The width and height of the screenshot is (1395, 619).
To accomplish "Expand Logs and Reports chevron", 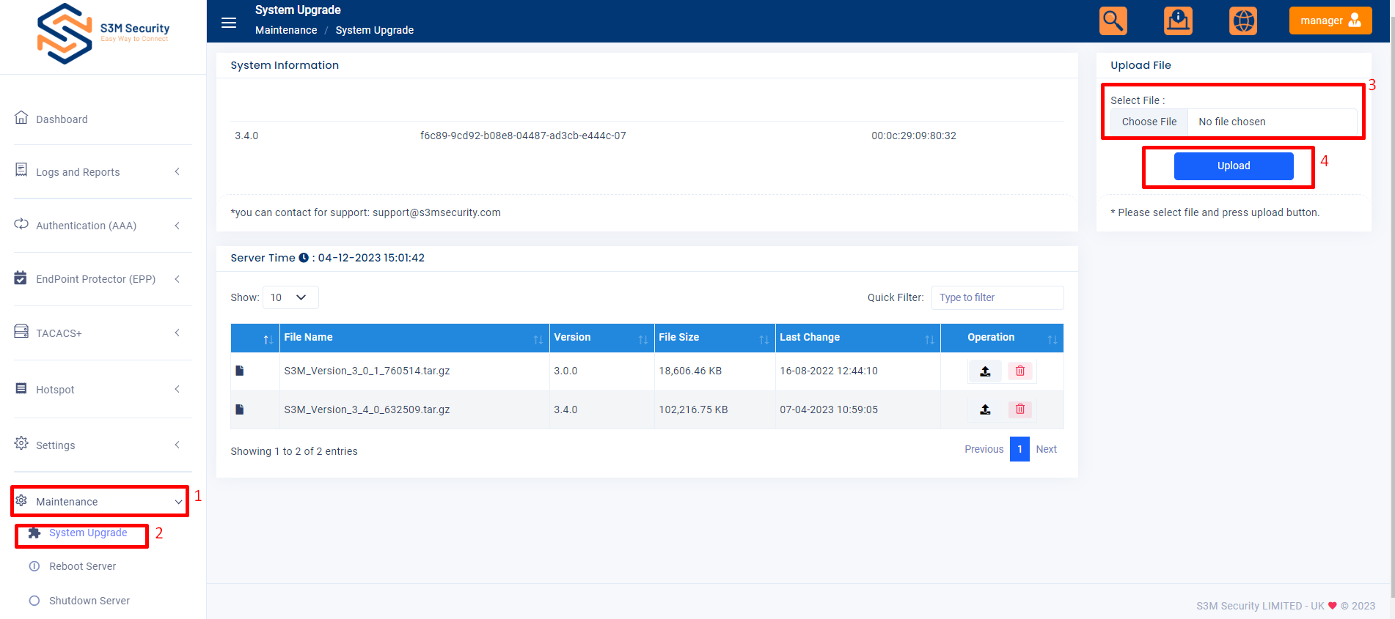I will (177, 171).
